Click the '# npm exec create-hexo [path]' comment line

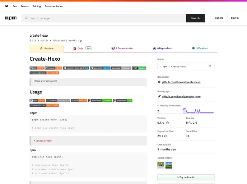click(54, 169)
